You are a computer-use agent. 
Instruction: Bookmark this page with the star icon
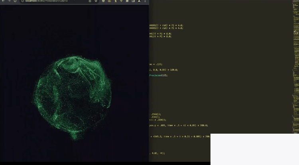point(96,1)
